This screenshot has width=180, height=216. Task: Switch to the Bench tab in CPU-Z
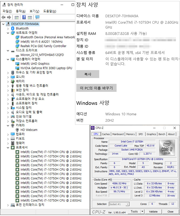pos(162,134)
